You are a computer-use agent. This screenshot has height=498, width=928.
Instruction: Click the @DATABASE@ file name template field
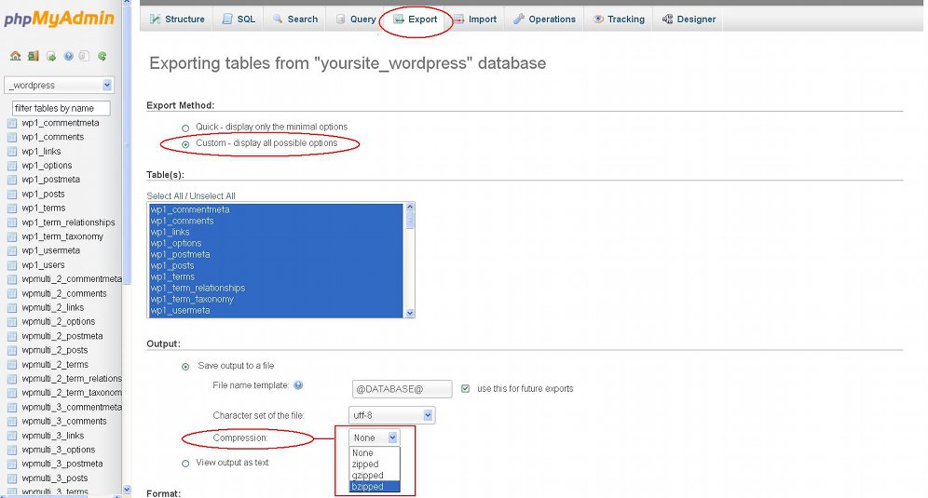pos(402,389)
